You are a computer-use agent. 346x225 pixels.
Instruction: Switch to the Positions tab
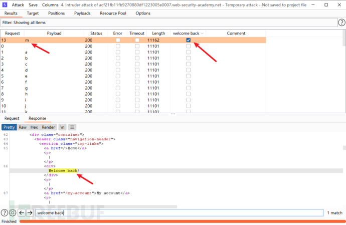(57, 13)
